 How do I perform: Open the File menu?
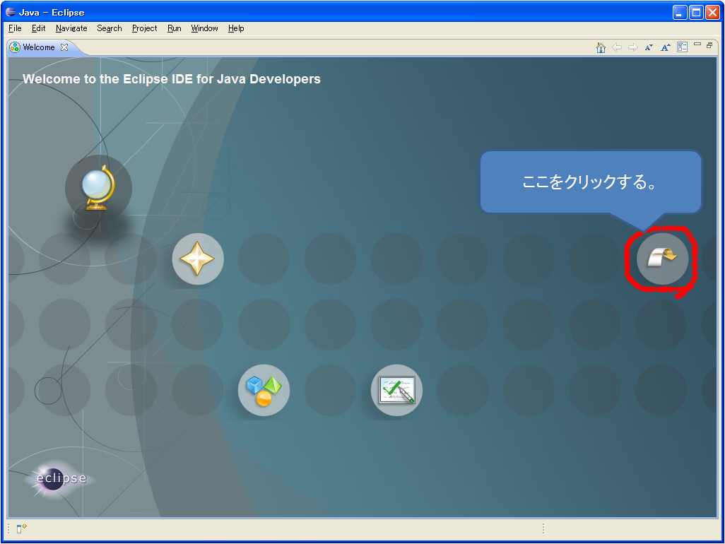(15, 28)
